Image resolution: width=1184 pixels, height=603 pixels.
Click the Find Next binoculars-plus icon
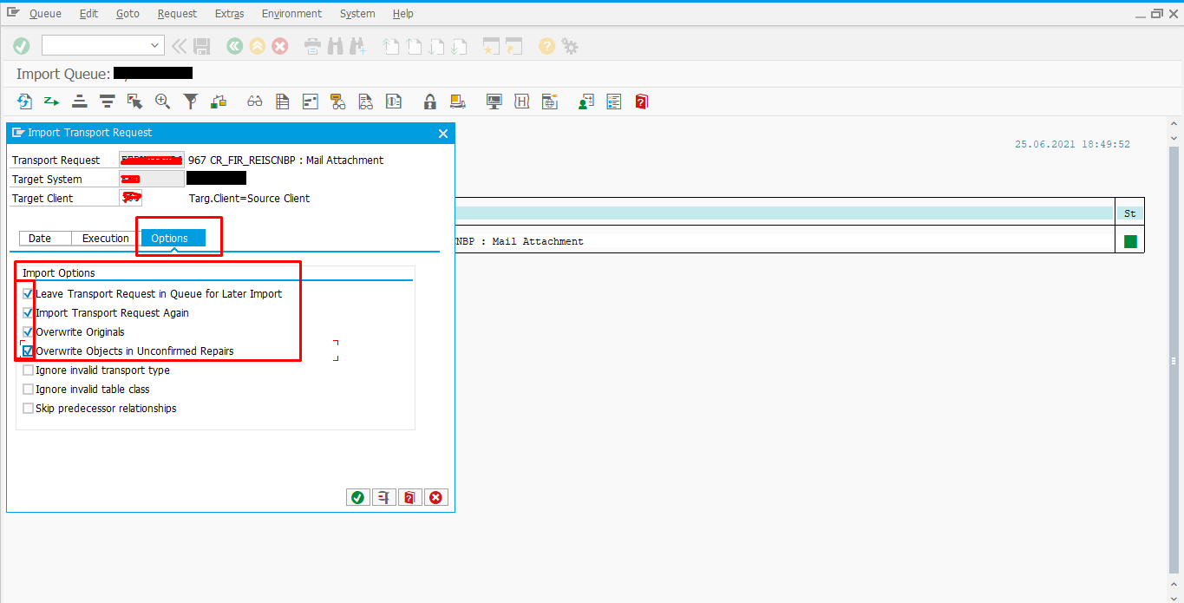point(358,46)
